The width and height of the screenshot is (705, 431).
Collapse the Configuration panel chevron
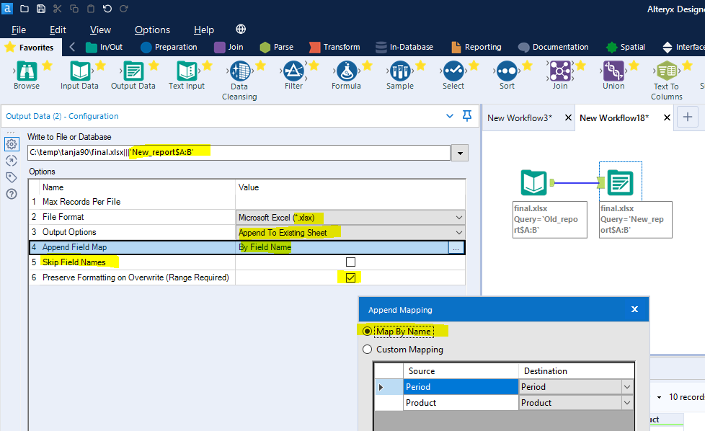[x=450, y=116]
